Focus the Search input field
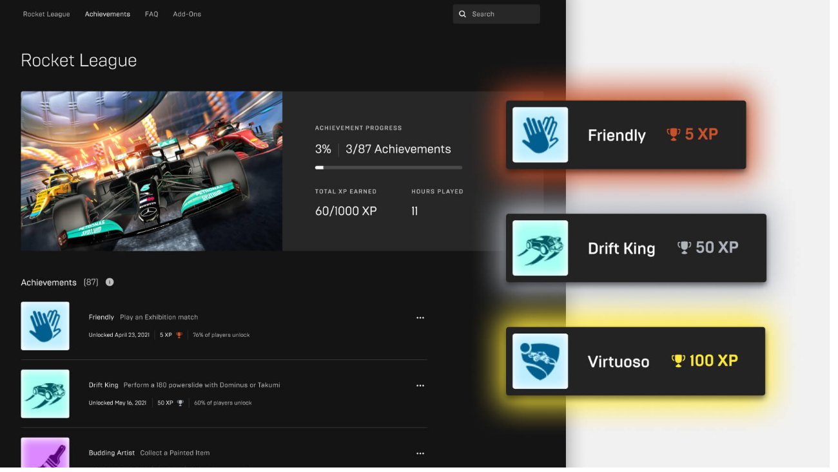The image size is (838, 472). [496, 14]
